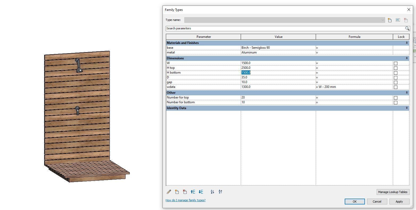Toggle lock checkbox for W parameter
This screenshot has height=210, width=416.
point(396,63)
